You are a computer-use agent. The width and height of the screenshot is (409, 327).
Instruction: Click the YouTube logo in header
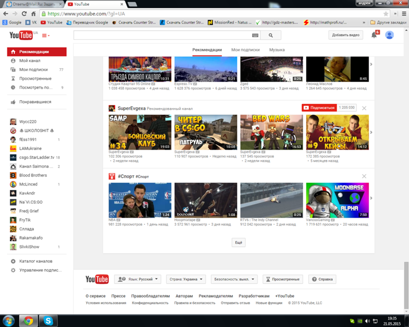[x=21, y=35]
